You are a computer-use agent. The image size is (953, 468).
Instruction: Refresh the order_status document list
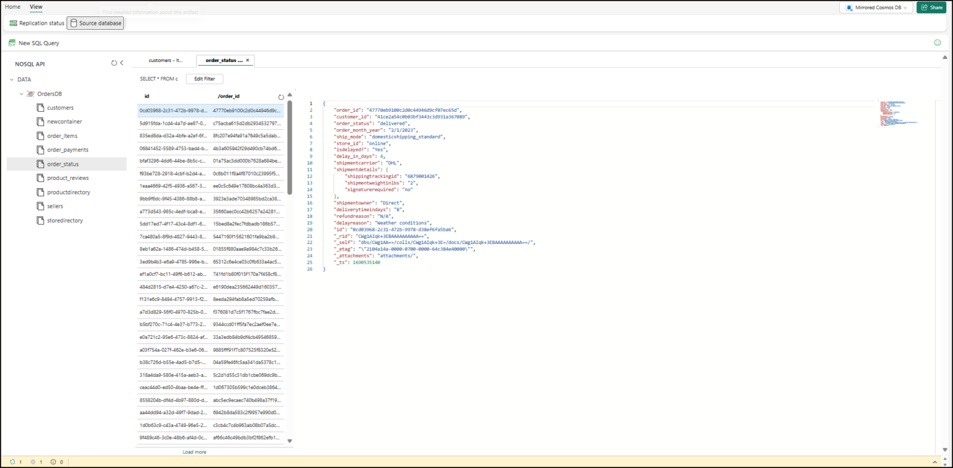coord(281,97)
